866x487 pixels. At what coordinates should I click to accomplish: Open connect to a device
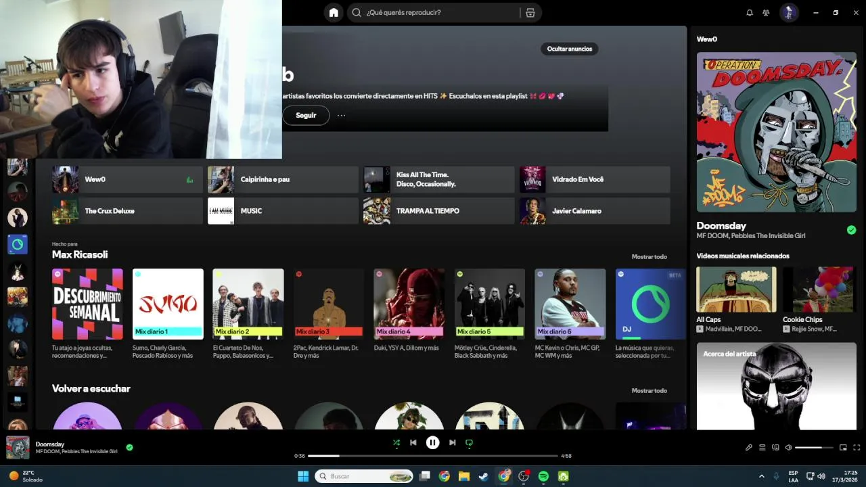(x=775, y=447)
